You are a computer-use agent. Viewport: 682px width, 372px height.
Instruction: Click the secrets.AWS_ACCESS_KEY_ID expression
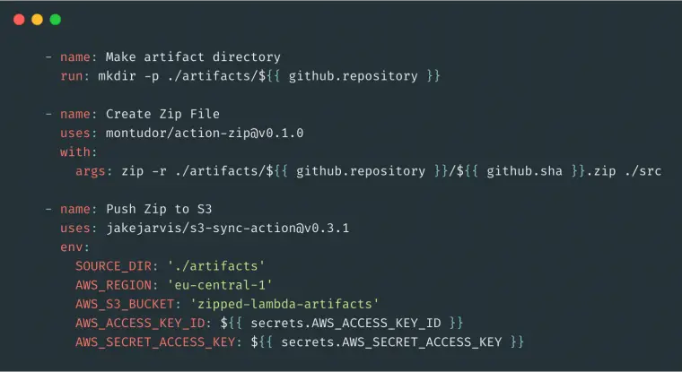click(x=345, y=324)
